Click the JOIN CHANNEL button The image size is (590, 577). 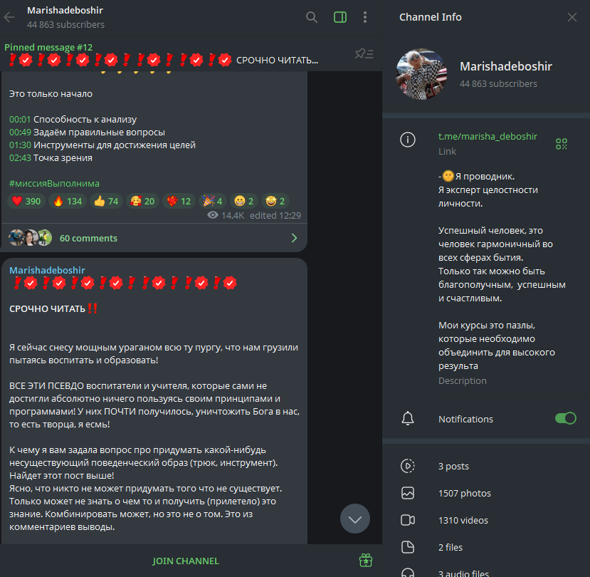pyautogui.click(x=186, y=561)
